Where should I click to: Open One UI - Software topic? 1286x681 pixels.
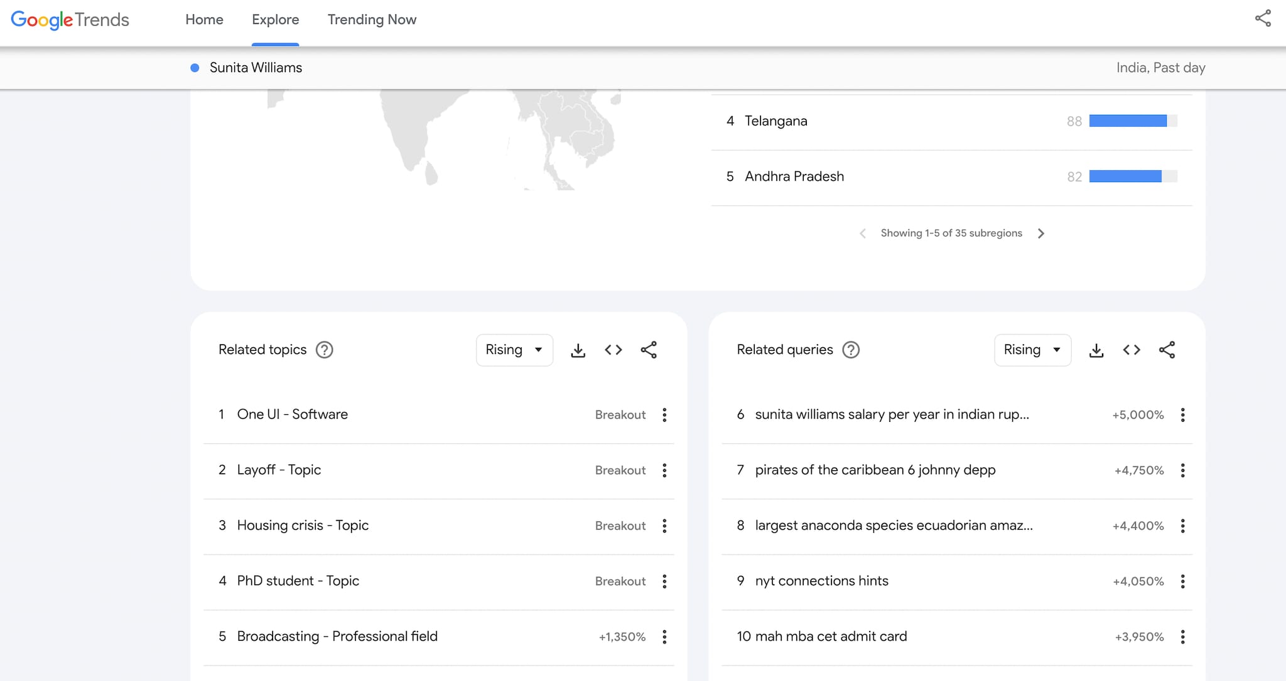[292, 414]
